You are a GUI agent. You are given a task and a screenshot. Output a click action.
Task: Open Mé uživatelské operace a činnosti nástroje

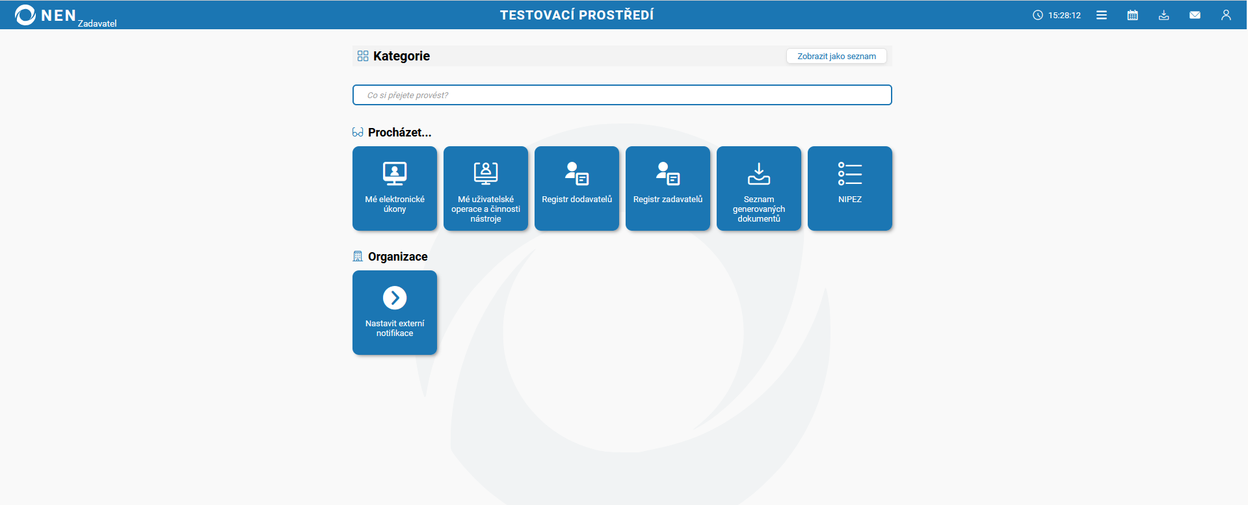(x=486, y=188)
